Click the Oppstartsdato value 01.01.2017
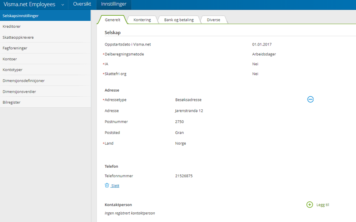The height and width of the screenshot is (222, 356). (x=262, y=44)
